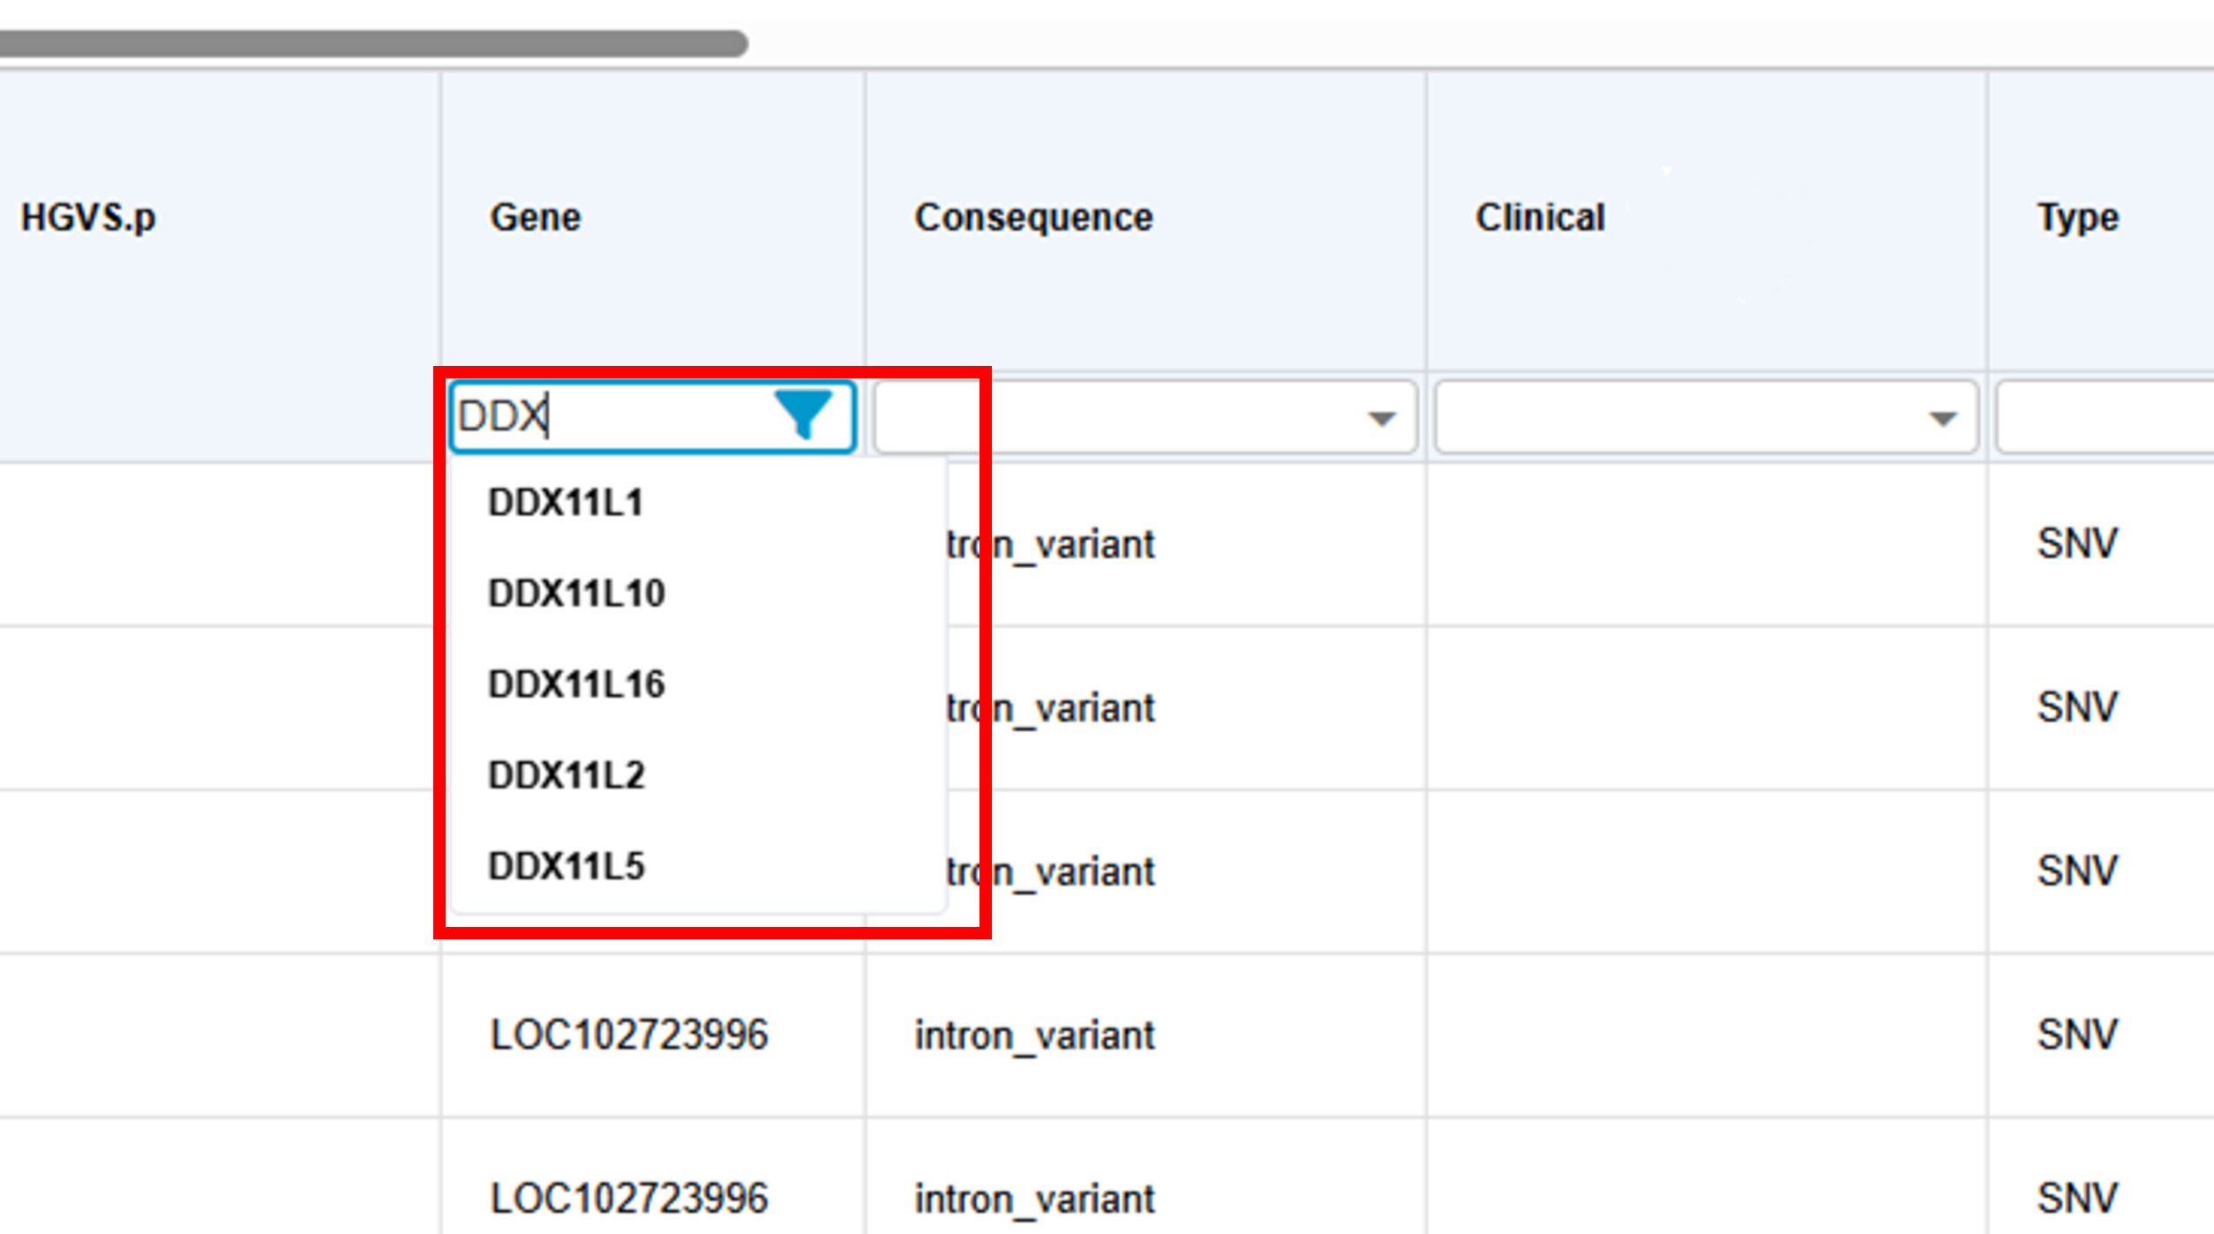Image resolution: width=2214 pixels, height=1234 pixels.
Task: Sort by the Gene column header
Action: [536, 217]
